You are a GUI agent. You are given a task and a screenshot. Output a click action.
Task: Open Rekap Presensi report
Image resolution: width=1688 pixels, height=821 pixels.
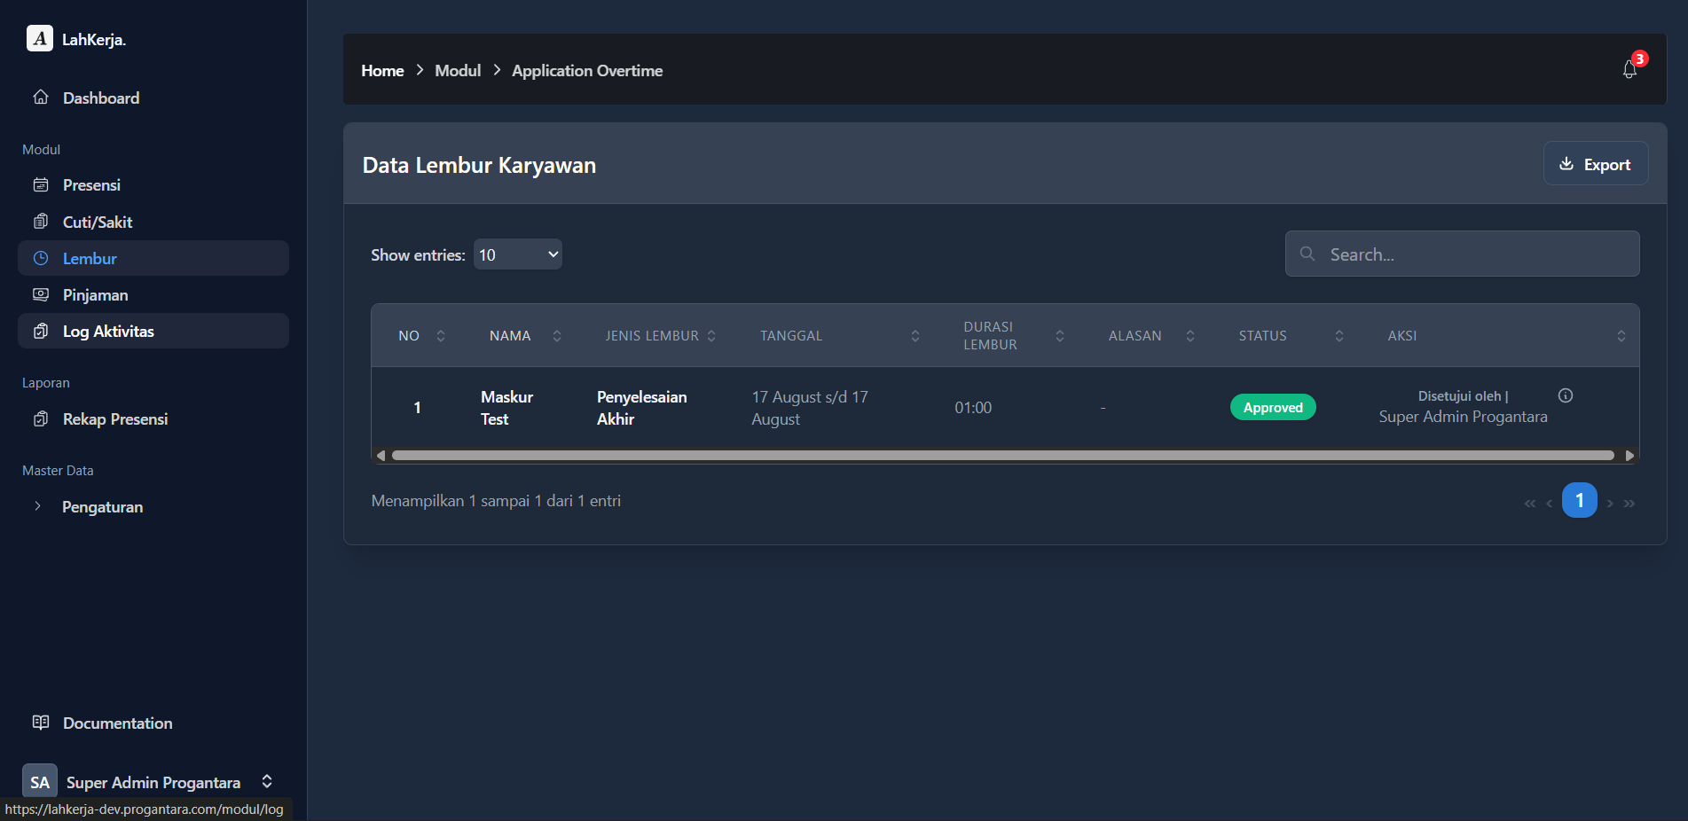[115, 419]
